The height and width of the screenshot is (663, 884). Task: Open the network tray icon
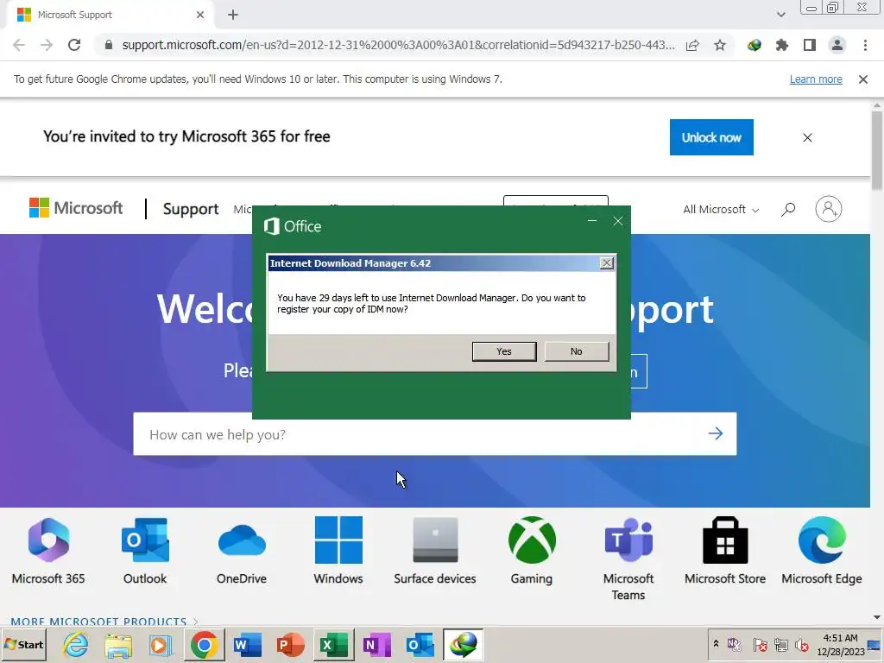pyautogui.click(x=780, y=644)
